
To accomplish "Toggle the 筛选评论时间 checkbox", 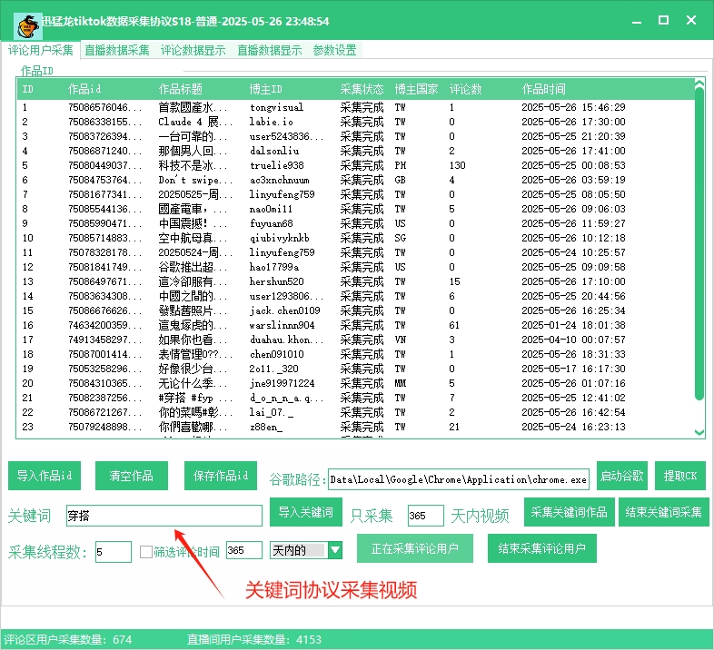I will [145, 552].
